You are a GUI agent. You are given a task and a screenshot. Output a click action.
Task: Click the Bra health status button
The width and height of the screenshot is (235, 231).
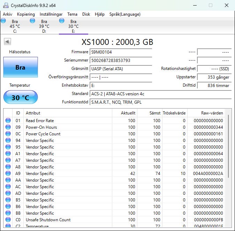(21, 67)
